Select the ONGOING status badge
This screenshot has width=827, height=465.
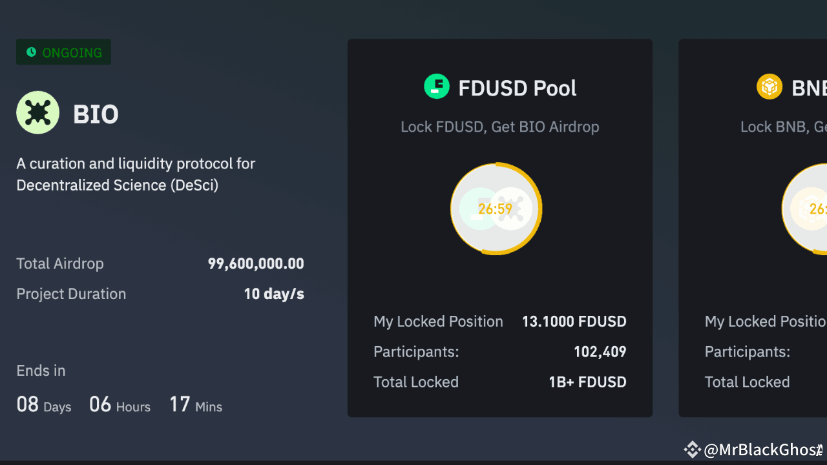click(x=63, y=52)
